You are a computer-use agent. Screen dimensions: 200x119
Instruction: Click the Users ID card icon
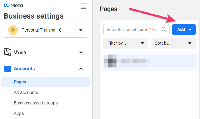click(x=7, y=52)
